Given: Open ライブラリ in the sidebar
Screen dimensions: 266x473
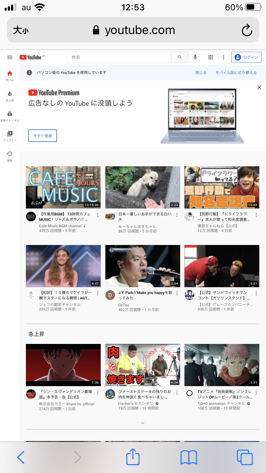Looking at the screenshot, I should click(x=10, y=136).
